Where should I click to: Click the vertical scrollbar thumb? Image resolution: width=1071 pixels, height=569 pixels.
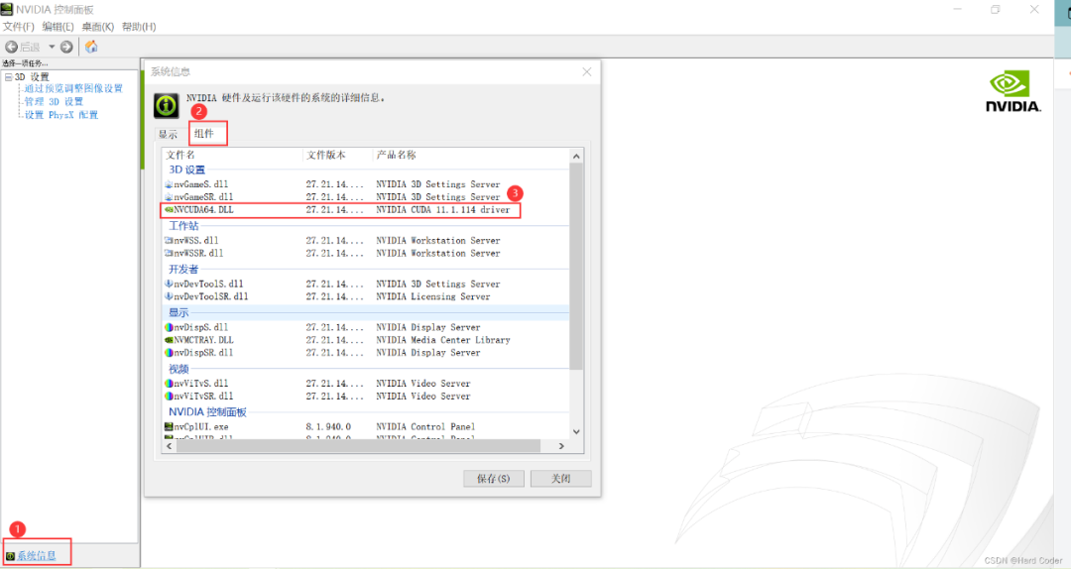point(576,267)
